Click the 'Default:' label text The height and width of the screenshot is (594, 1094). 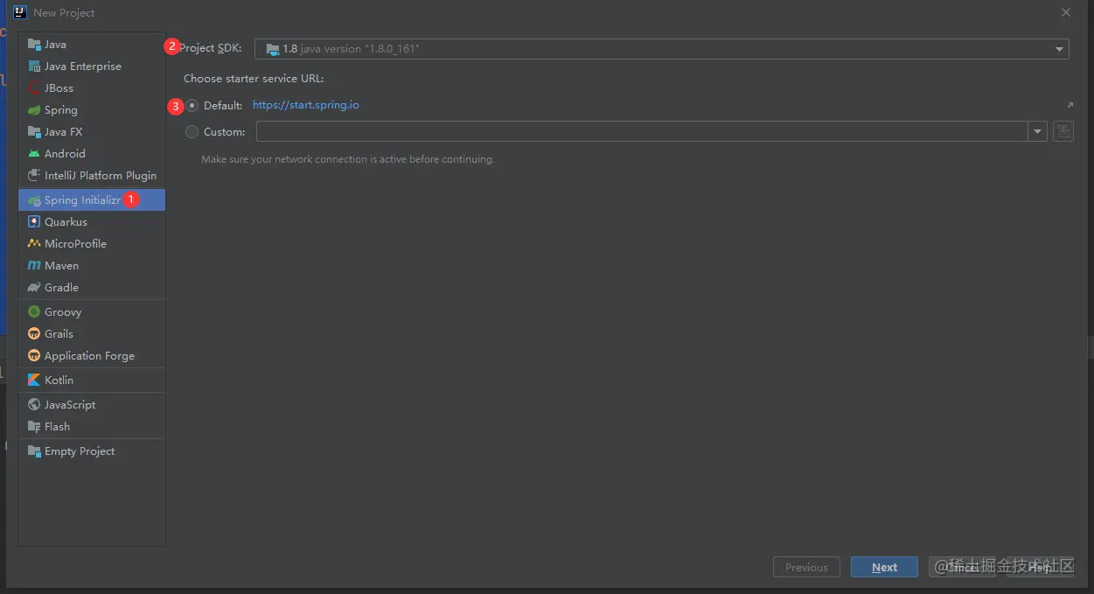coord(223,106)
